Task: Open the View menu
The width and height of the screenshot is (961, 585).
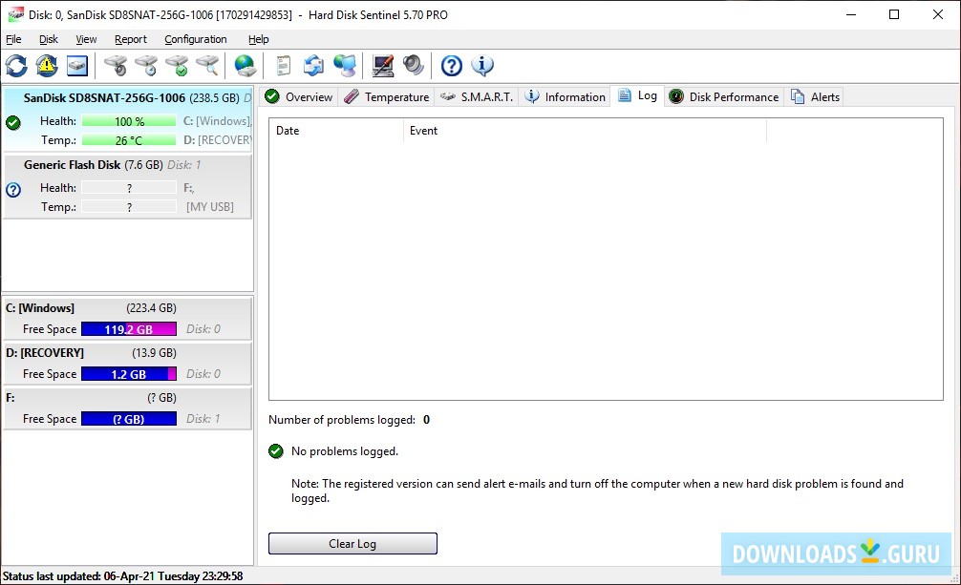Action: coord(86,39)
